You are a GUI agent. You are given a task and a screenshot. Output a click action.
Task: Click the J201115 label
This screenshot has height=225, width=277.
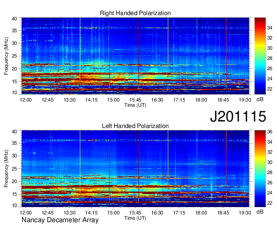tap(238, 116)
